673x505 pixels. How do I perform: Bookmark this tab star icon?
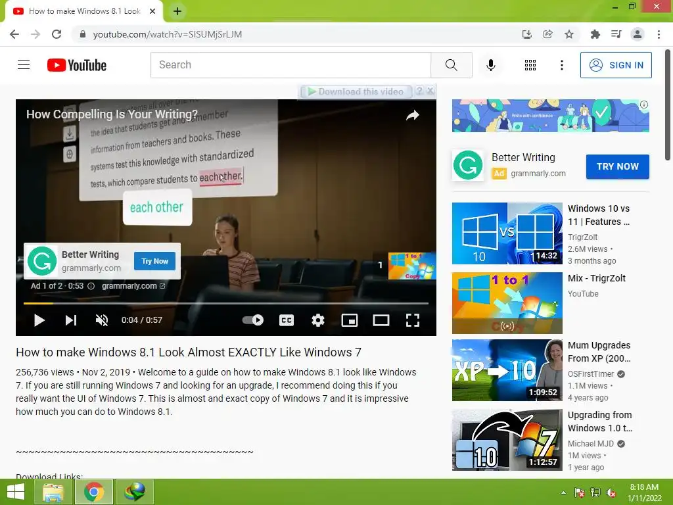coord(569,34)
